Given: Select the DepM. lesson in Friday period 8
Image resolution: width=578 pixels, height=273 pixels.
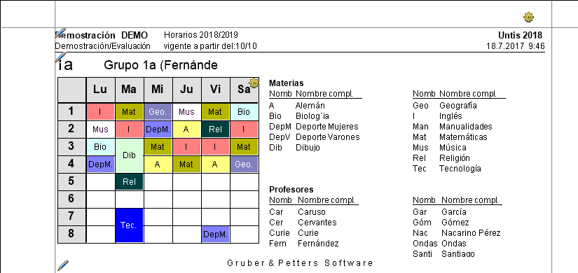Looking at the screenshot, I should [215, 234].
